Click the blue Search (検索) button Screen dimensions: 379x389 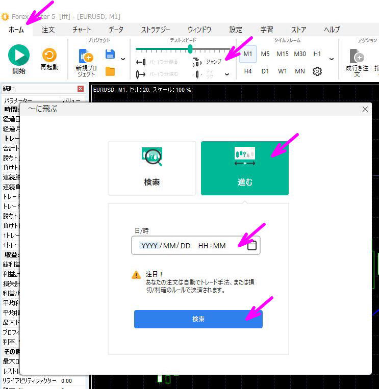click(x=198, y=319)
